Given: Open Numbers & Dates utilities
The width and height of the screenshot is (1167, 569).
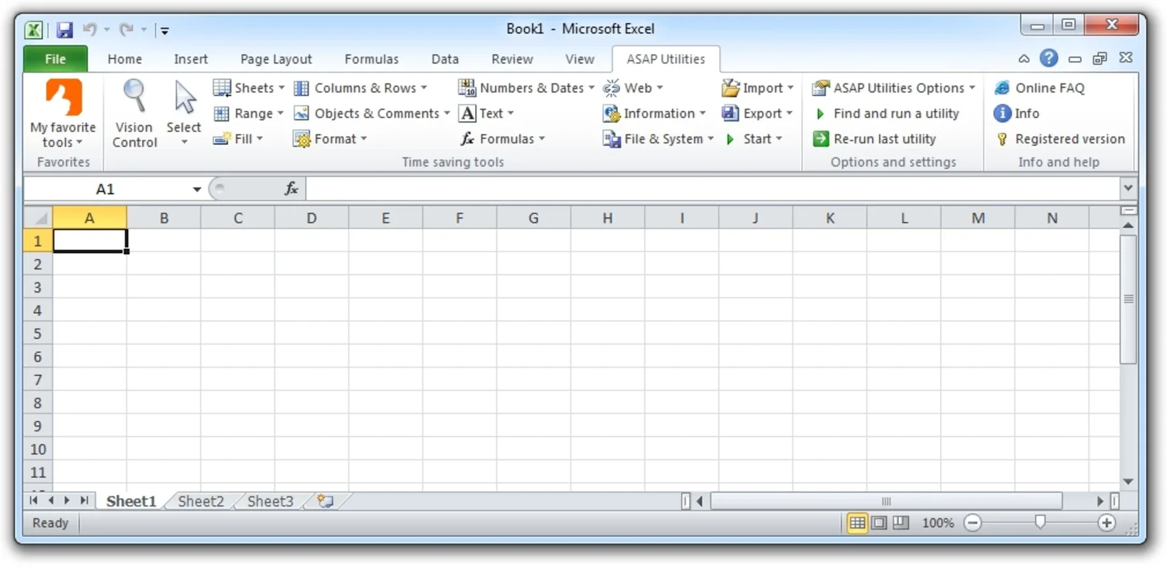Looking at the screenshot, I should [x=526, y=87].
